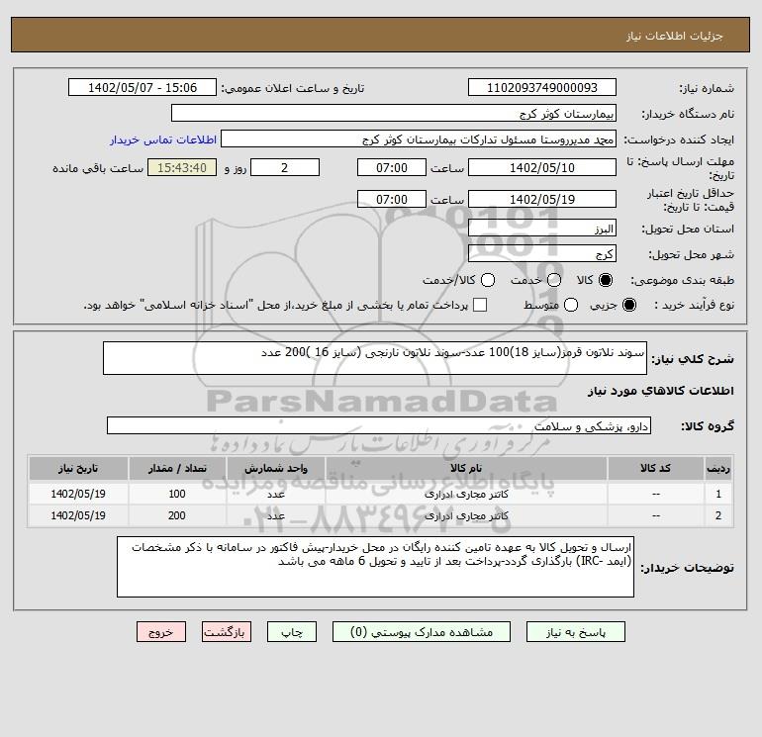
Task: Select the کالا radio button
Action: [606, 280]
